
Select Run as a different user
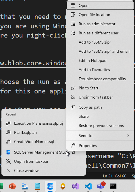tap(100, 33)
